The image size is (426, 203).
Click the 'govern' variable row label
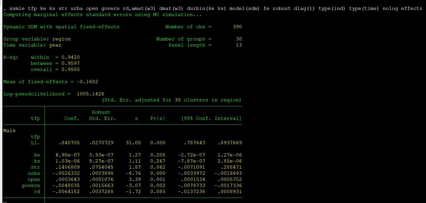point(31,185)
